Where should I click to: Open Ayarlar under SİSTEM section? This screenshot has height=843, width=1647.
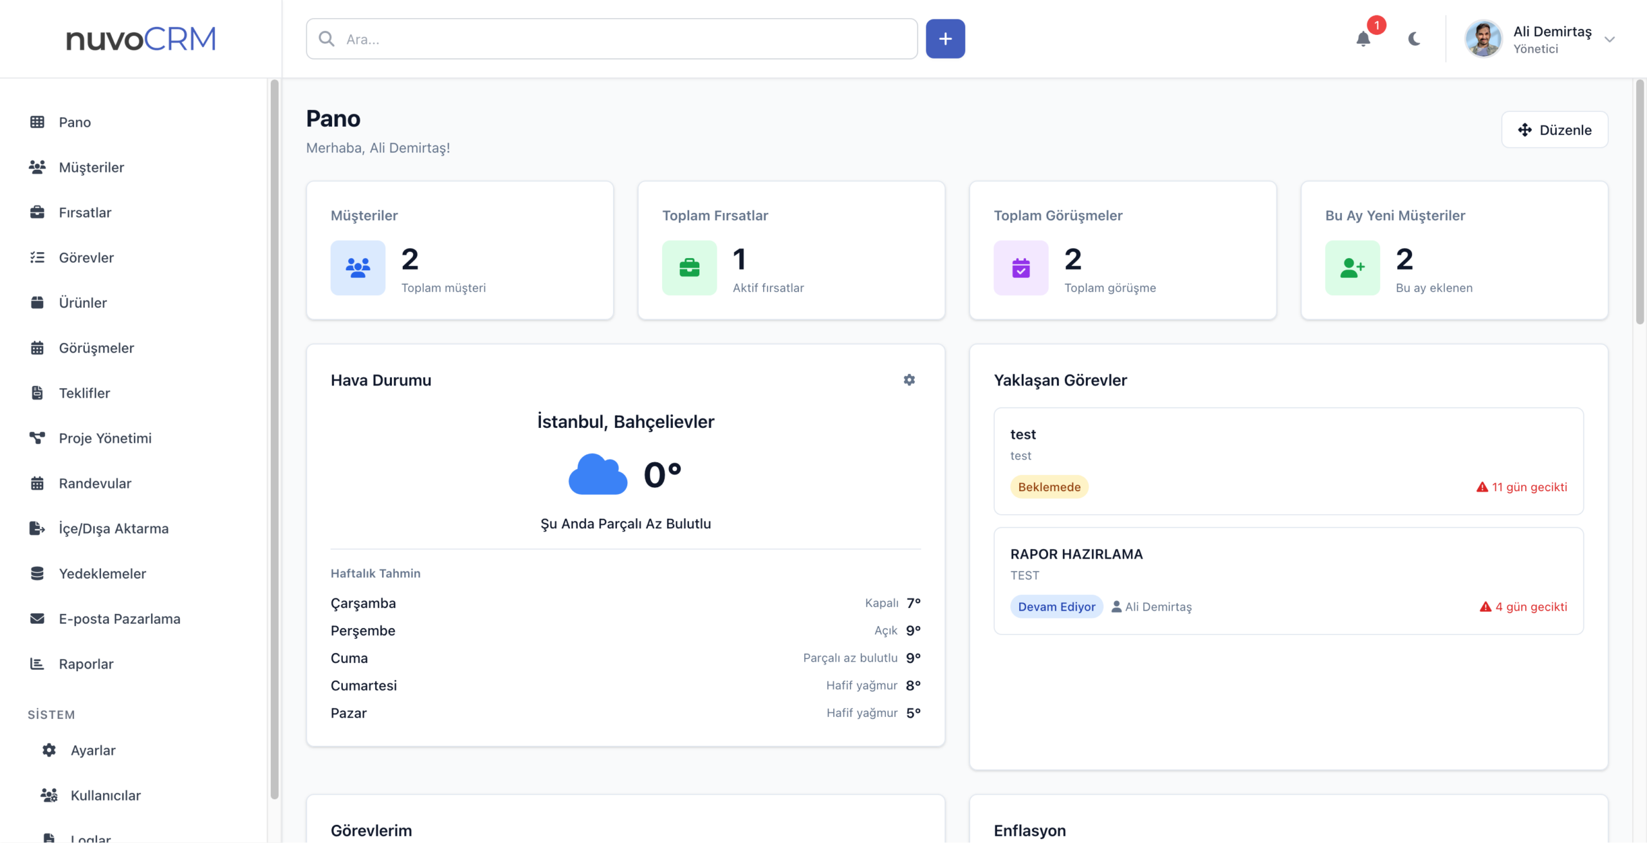coord(93,750)
